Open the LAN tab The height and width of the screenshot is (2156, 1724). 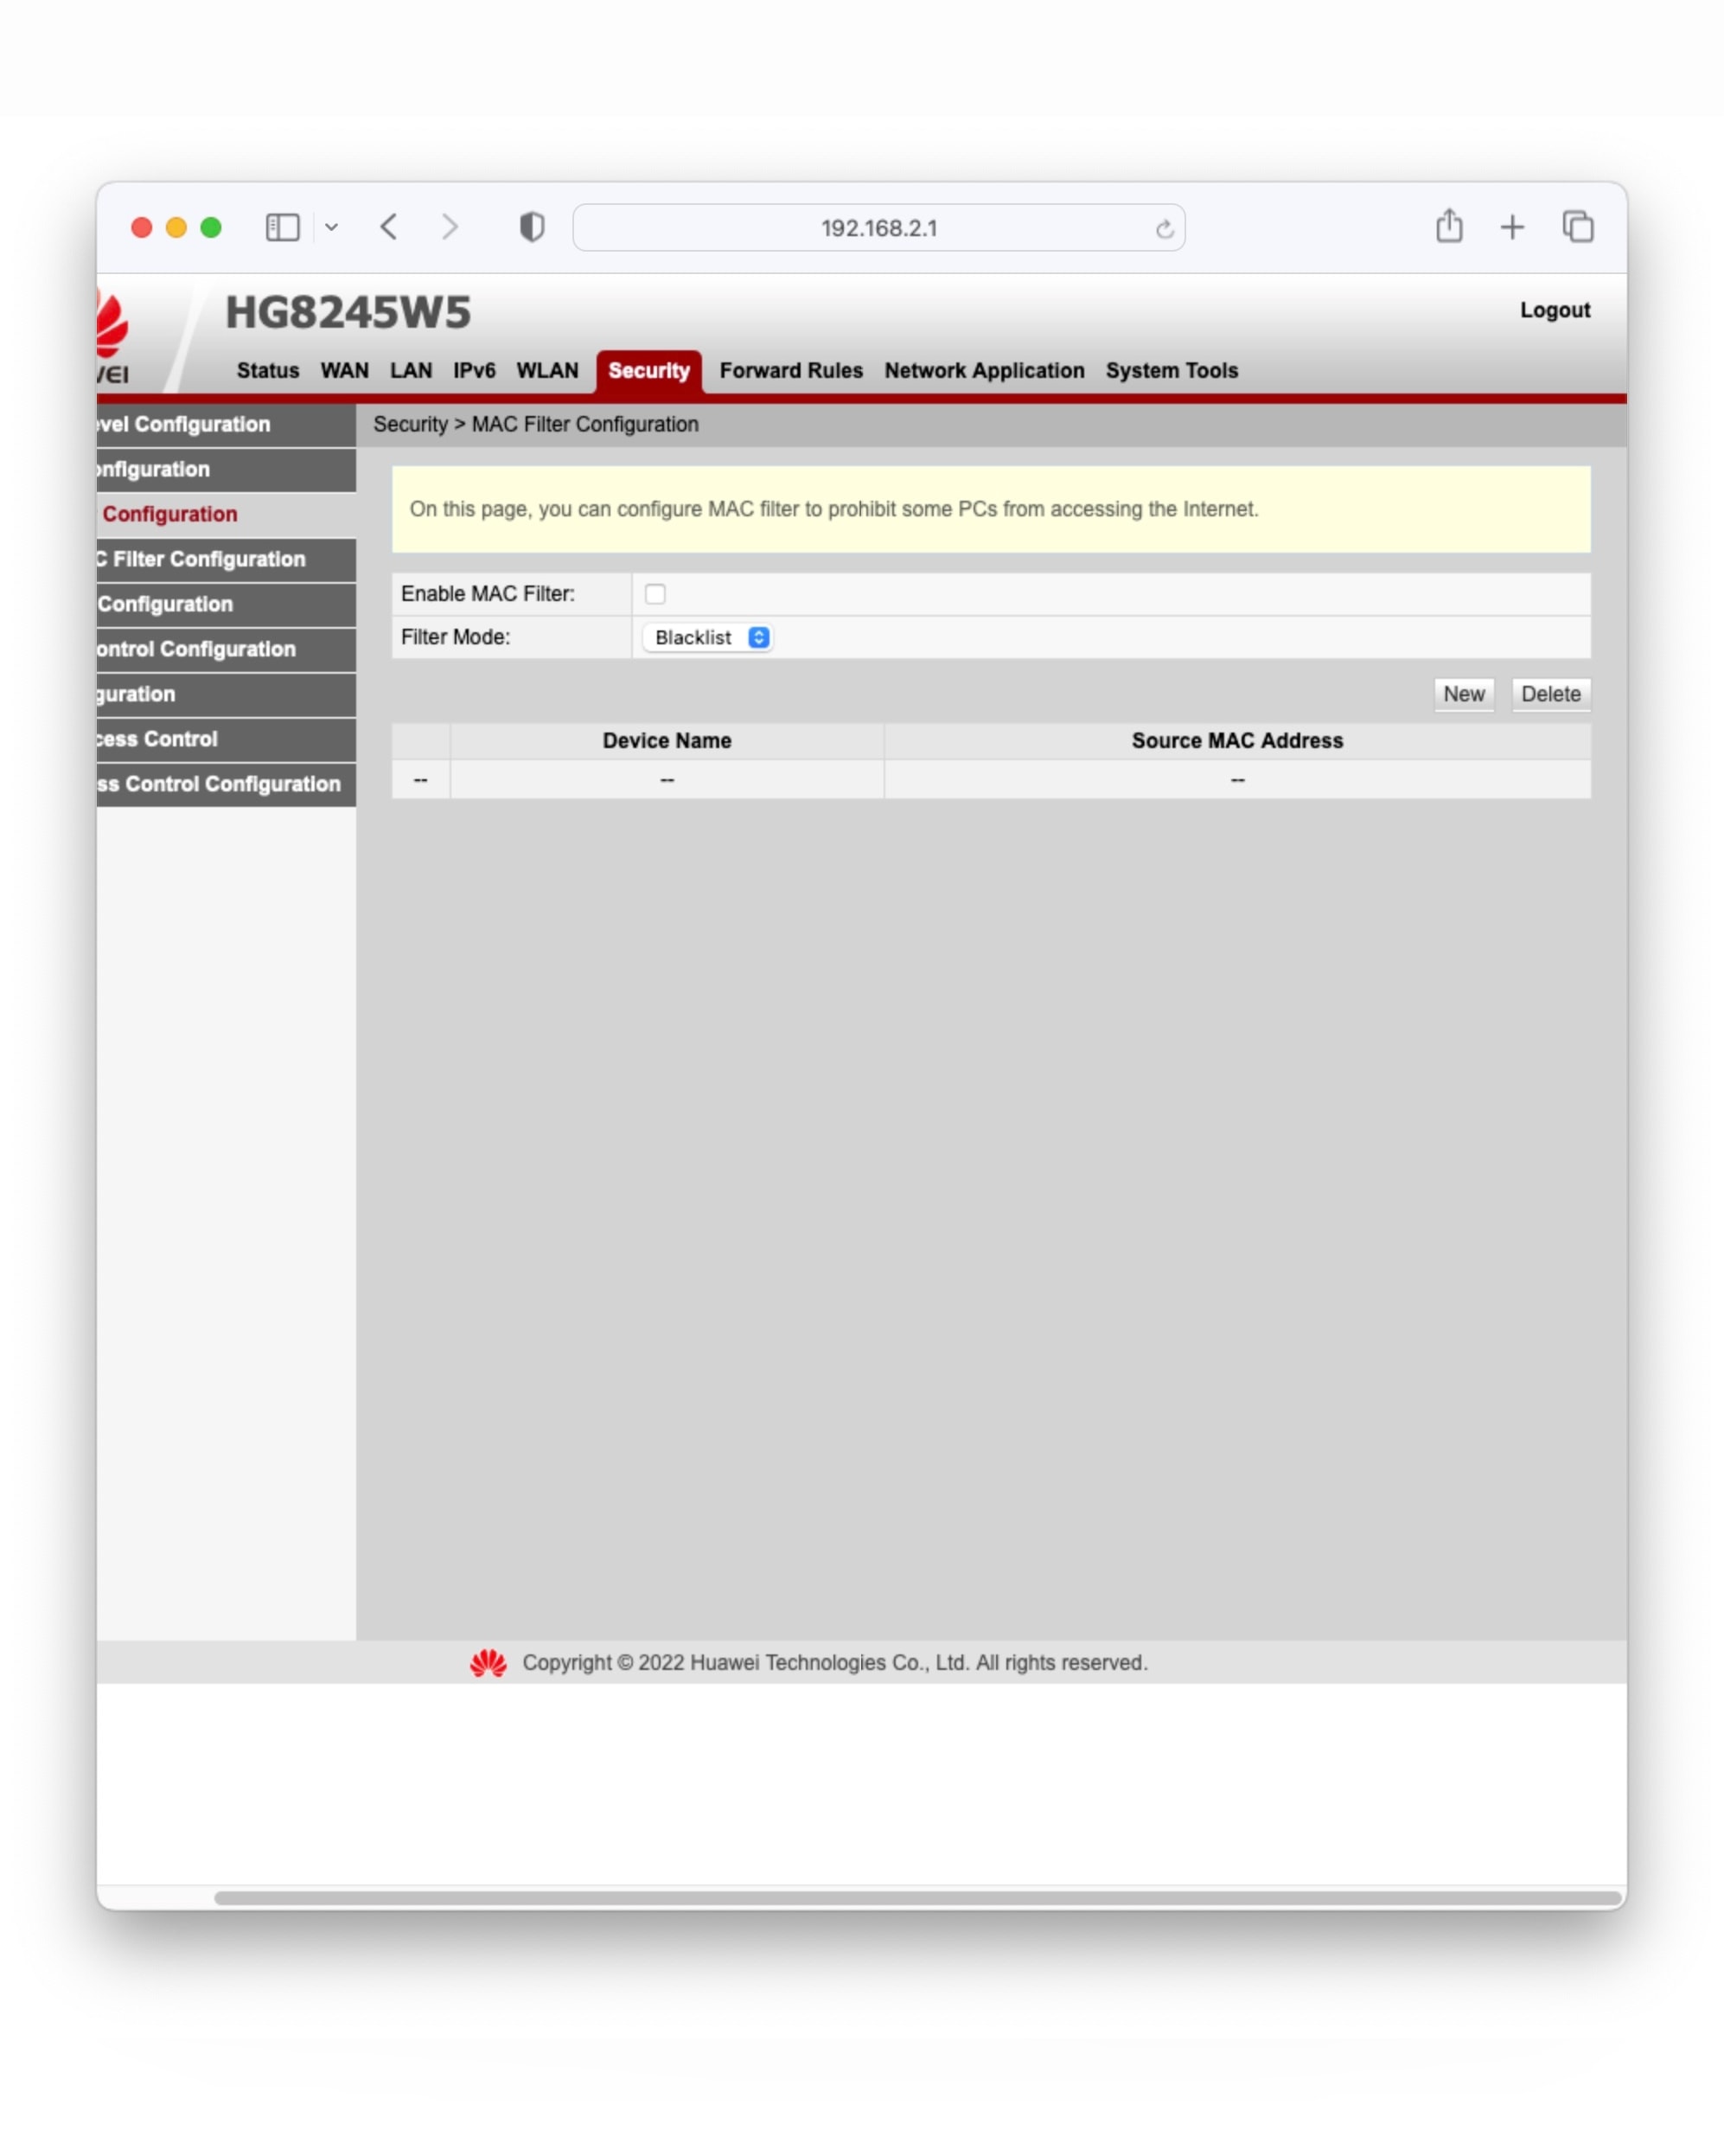point(411,370)
